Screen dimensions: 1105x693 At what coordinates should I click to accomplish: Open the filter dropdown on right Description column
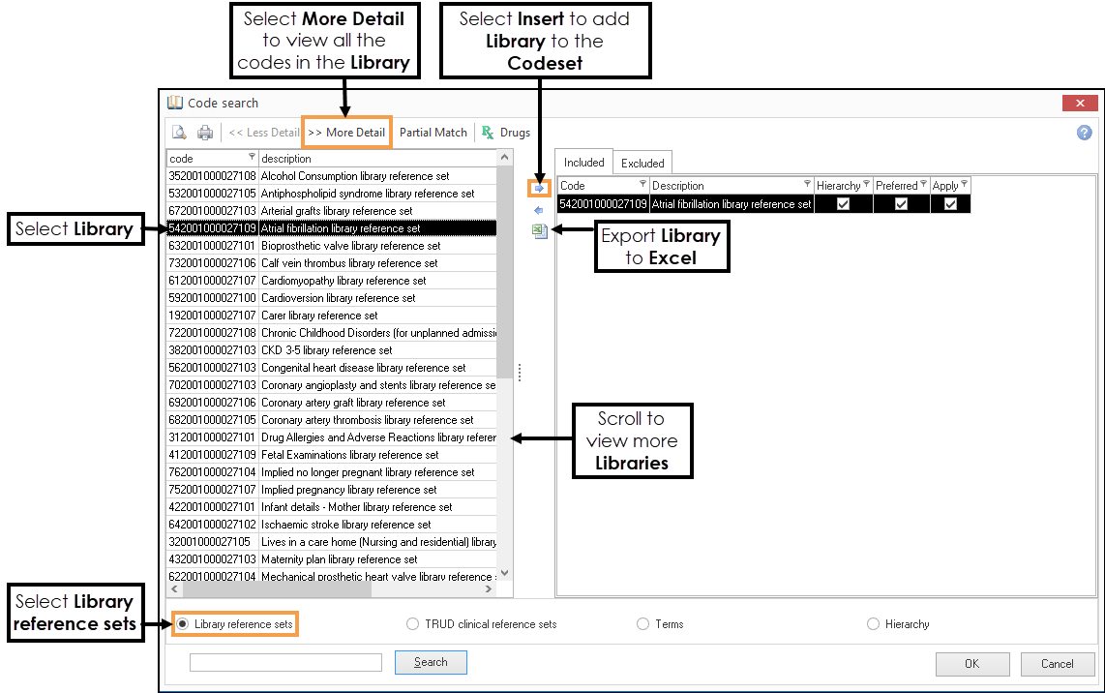807,184
